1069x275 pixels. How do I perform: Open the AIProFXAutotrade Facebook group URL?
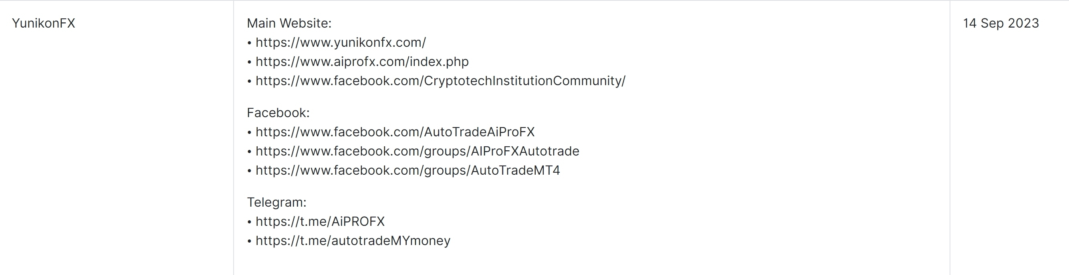click(x=417, y=151)
